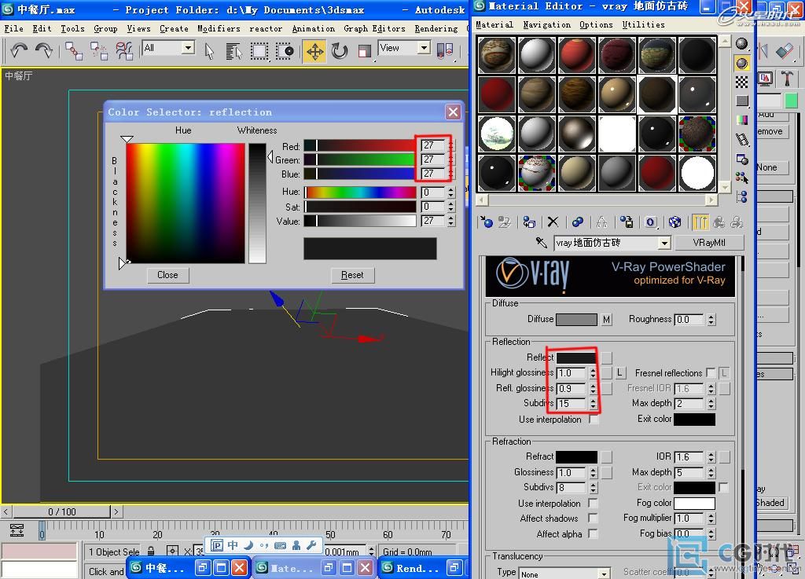The image size is (805, 579).
Task: Open the Modifiers menu
Action: pyautogui.click(x=219, y=29)
